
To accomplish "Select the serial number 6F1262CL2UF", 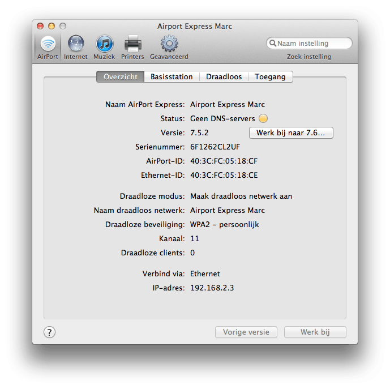I will [215, 147].
